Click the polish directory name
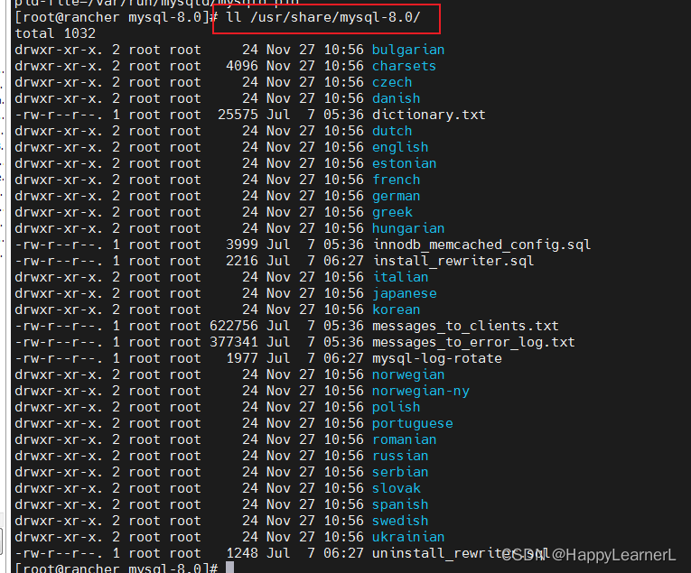This screenshot has height=573, width=691. pos(397,408)
